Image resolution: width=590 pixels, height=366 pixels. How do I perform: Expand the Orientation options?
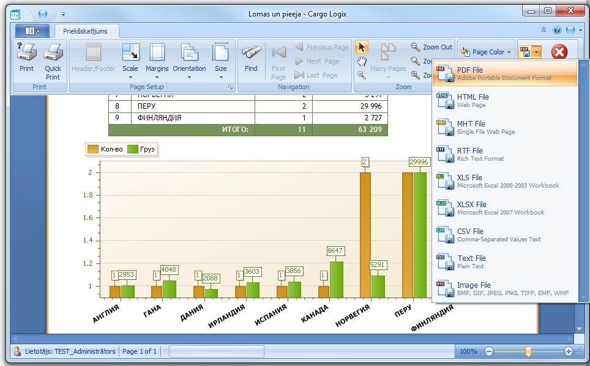tap(189, 60)
